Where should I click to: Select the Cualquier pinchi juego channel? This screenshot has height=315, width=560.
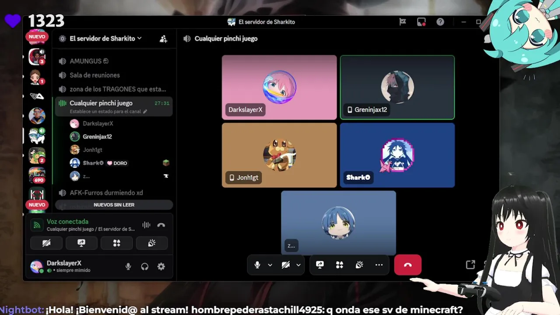tap(114, 106)
